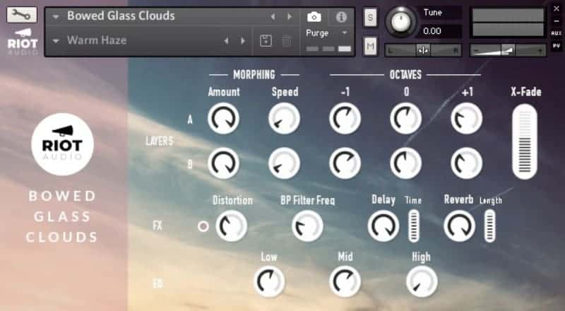
Task: Expand the Warm Haze snapshot dropdown
Action: [x=56, y=41]
